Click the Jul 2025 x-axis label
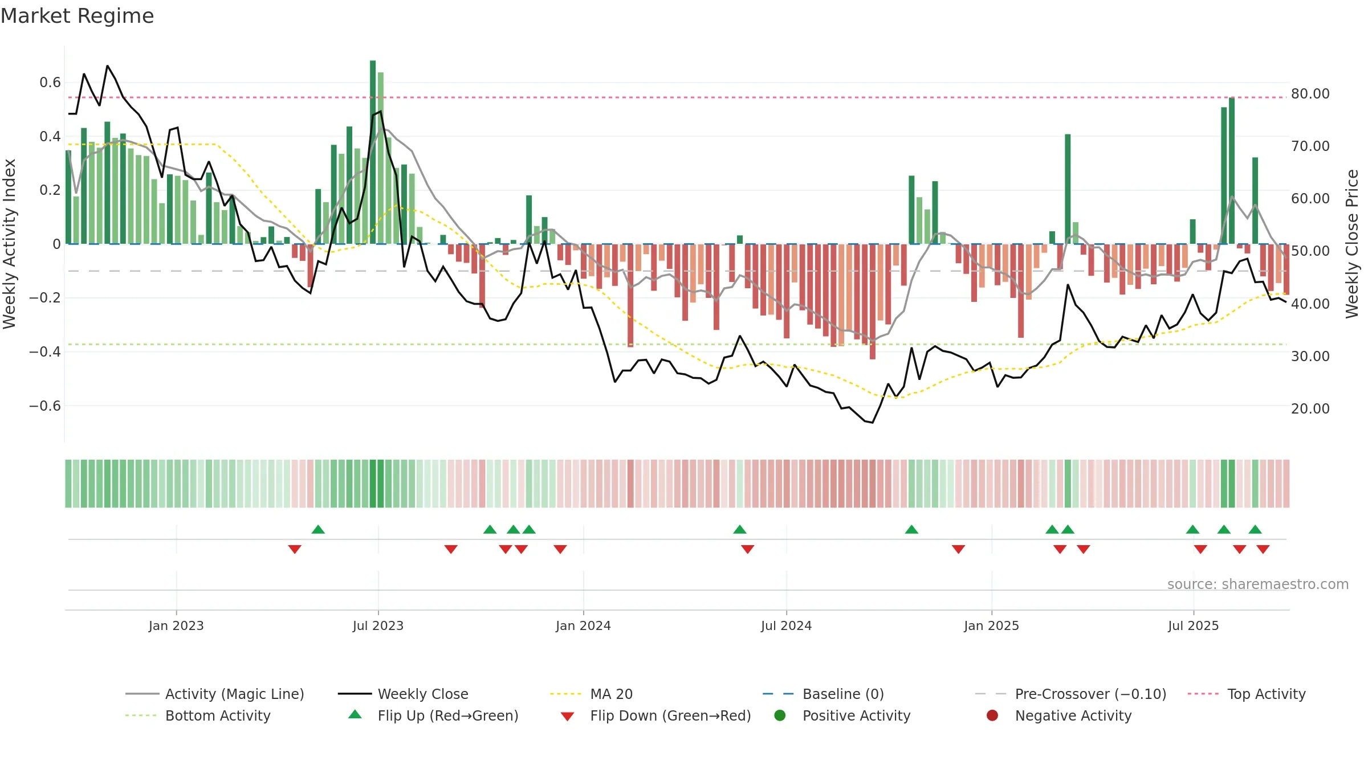This screenshot has width=1368, height=769. tap(1193, 625)
